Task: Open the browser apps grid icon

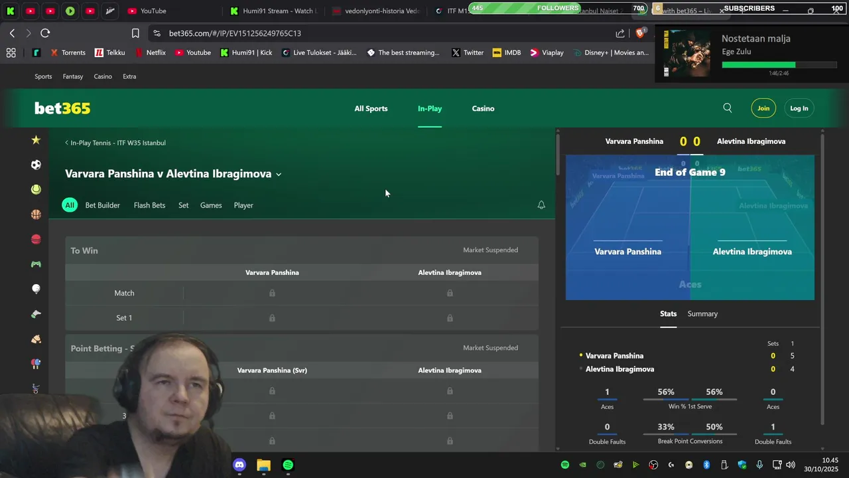Action: pos(11,52)
